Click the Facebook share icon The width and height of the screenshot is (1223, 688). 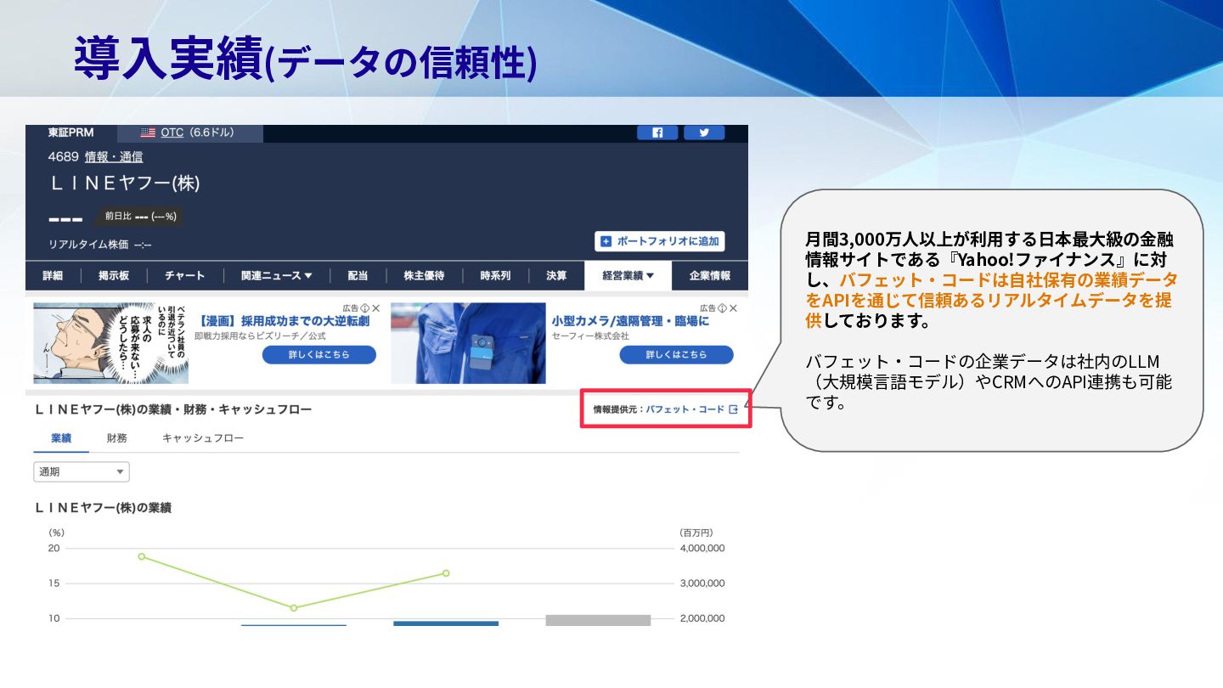click(657, 133)
